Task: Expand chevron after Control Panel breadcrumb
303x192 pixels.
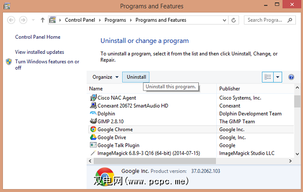Action: 100,20
